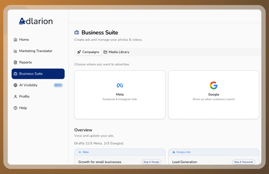
Task: Click the rocket icon on Campaigns tab
Action: tap(79, 52)
